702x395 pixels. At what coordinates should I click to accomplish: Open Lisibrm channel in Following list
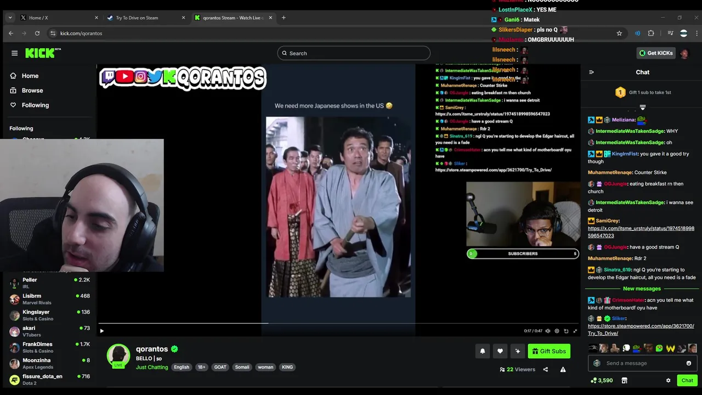coord(49,299)
